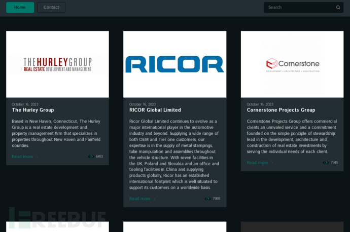The image size is (350, 232).
Task: Open the RICOR logo image
Action: point(175,64)
